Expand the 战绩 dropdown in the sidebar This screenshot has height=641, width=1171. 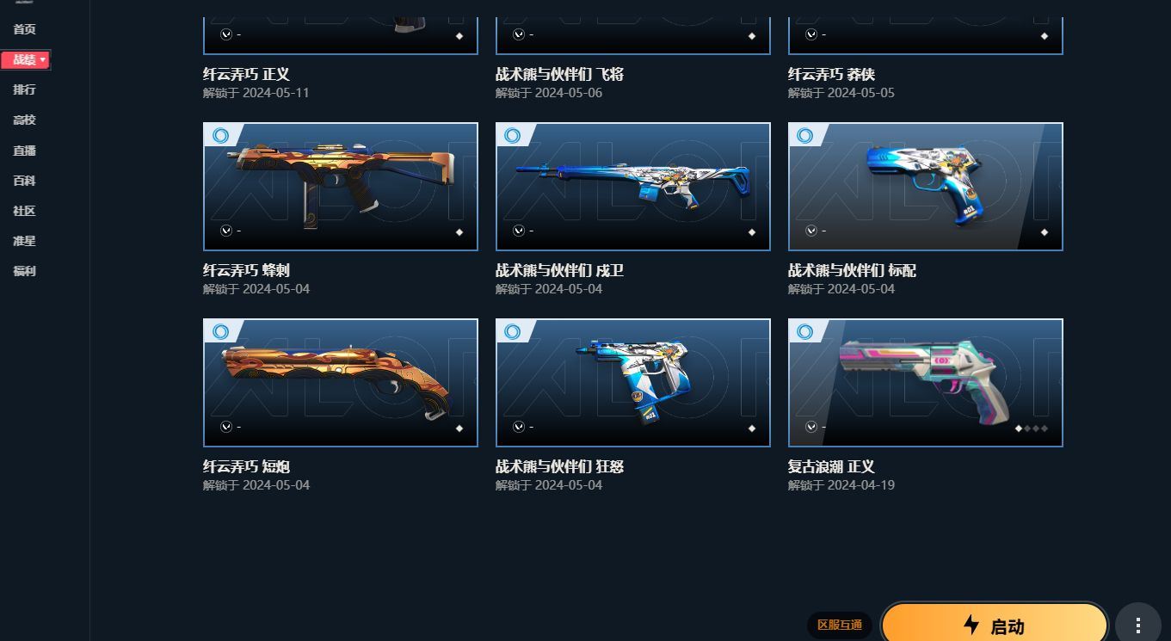26,59
